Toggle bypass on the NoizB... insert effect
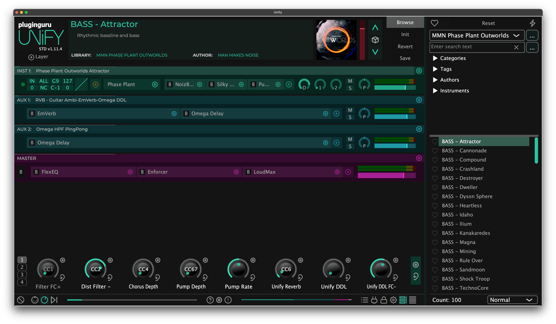The image size is (556, 324). tap(170, 84)
